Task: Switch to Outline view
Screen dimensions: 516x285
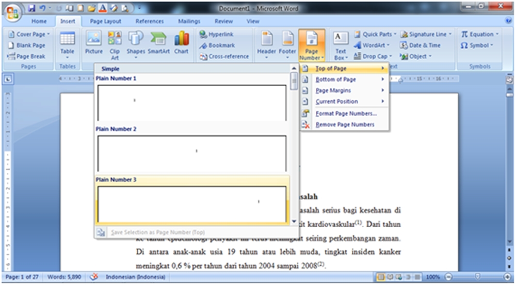Action: click(408, 277)
